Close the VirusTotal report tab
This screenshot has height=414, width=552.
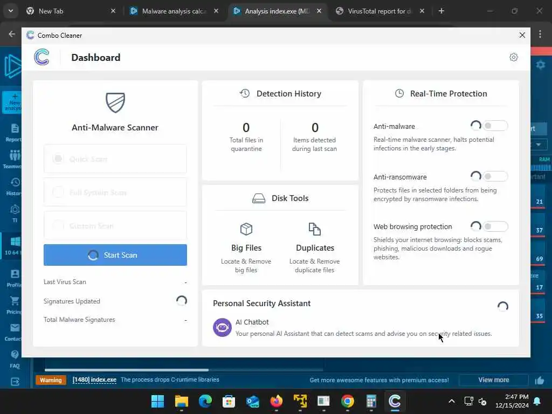422,11
